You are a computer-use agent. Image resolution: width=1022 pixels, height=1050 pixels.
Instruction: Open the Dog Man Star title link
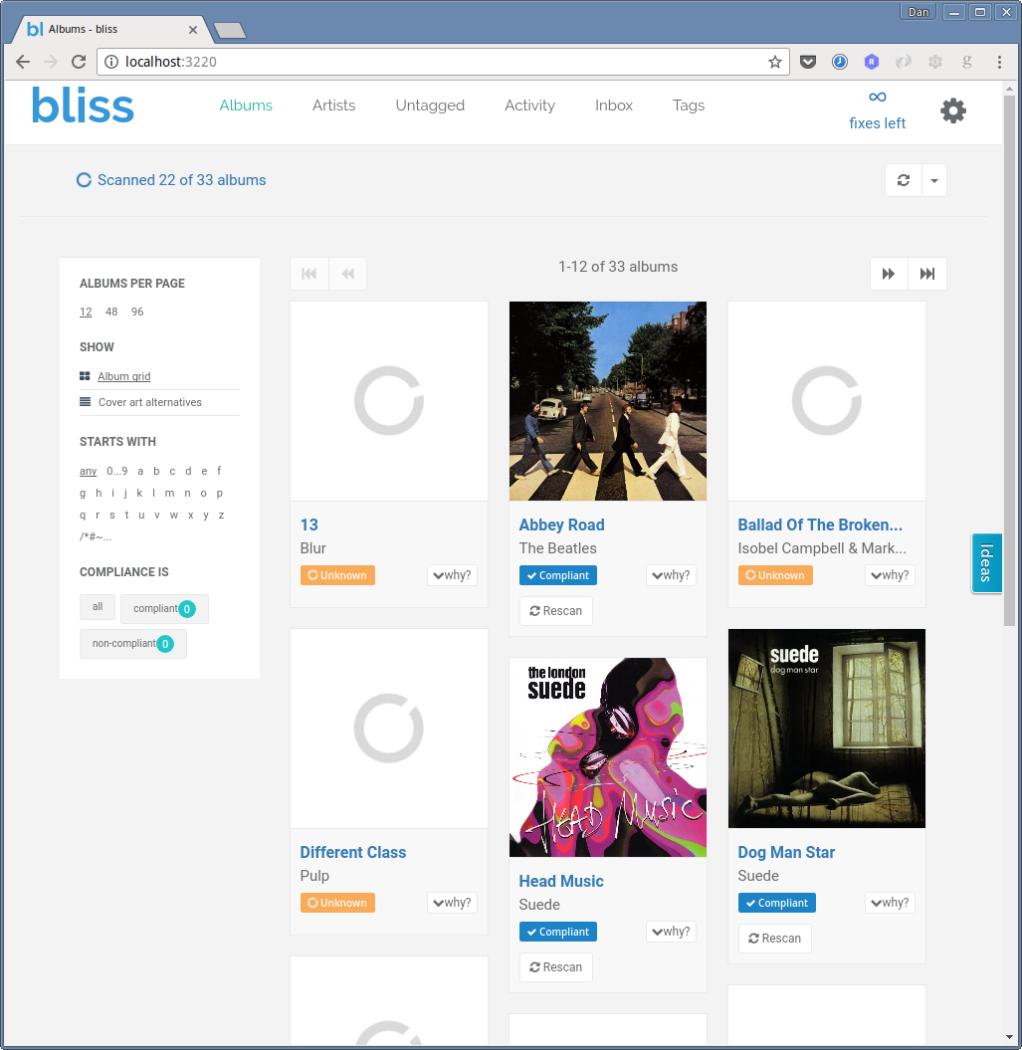[x=786, y=853]
